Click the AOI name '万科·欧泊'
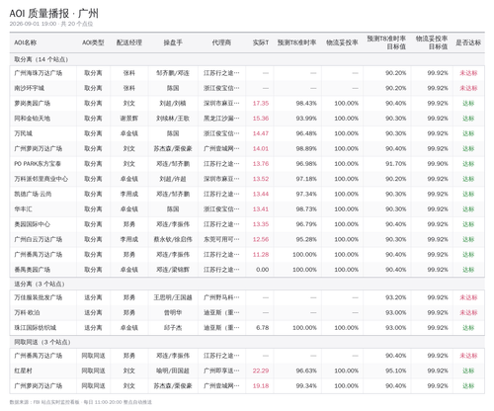494x411 pixels. pyautogui.click(x=27, y=313)
